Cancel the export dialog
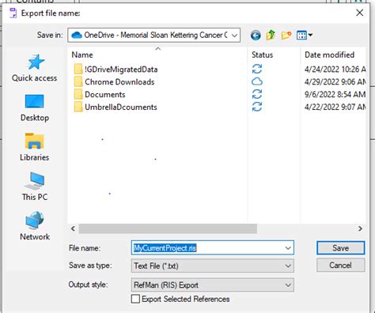The width and height of the screenshot is (375, 313). (341, 265)
